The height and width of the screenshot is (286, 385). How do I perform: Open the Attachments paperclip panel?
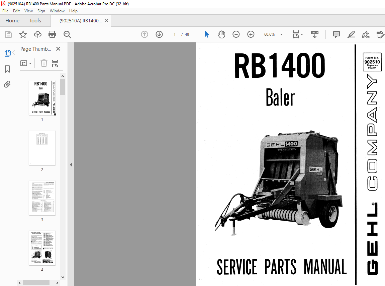tap(7, 84)
